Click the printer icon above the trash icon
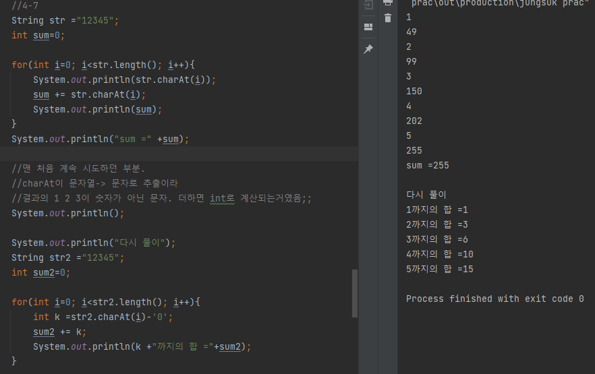 pyautogui.click(x=387, y=3)
